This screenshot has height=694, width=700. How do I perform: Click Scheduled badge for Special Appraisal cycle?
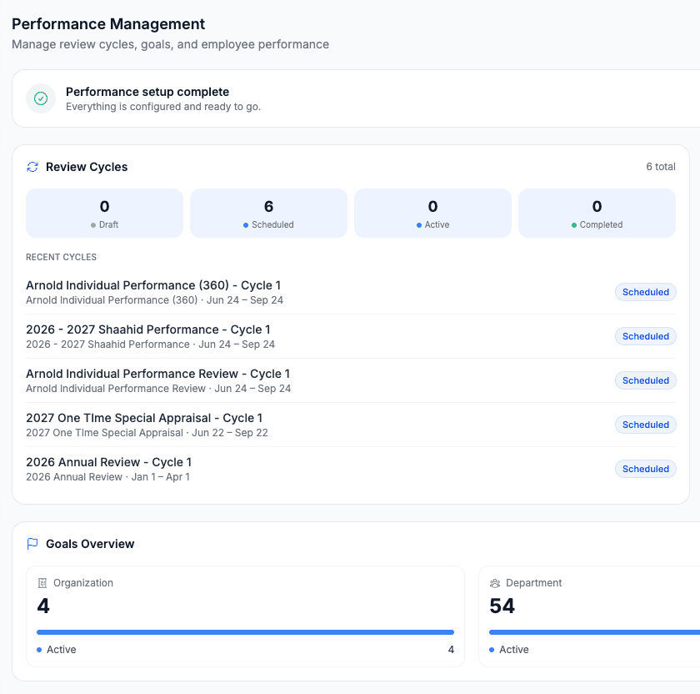tap(646, 425)
